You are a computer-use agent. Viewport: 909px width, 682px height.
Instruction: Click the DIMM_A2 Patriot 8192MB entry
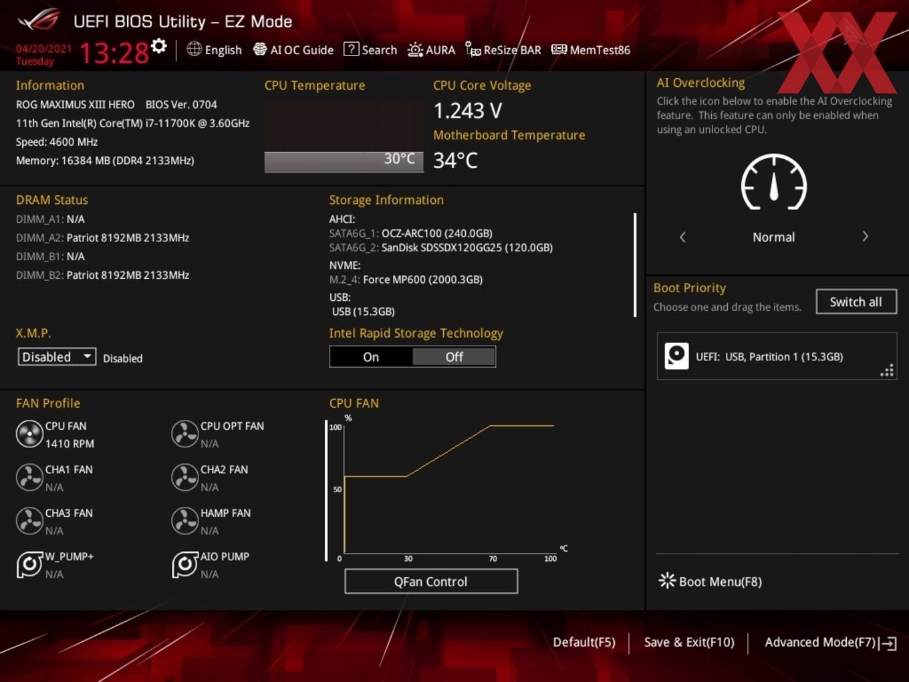click(x=103, y=238)
